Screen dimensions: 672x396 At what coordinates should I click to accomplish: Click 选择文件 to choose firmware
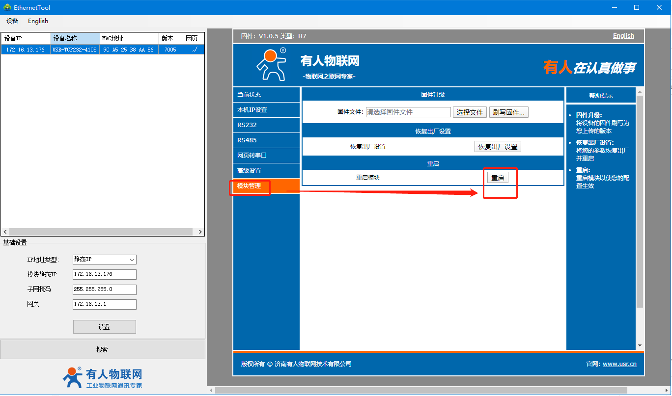tap(470, 112)
